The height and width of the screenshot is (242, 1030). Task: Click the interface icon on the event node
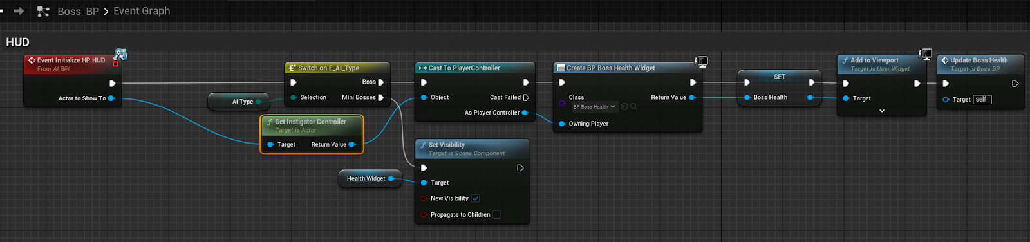(x=120, y=55)
